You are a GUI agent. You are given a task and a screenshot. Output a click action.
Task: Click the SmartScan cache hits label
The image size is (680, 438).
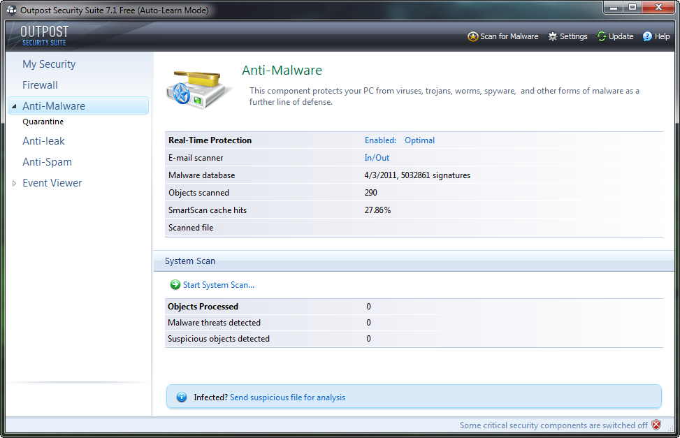coord(208,210)
